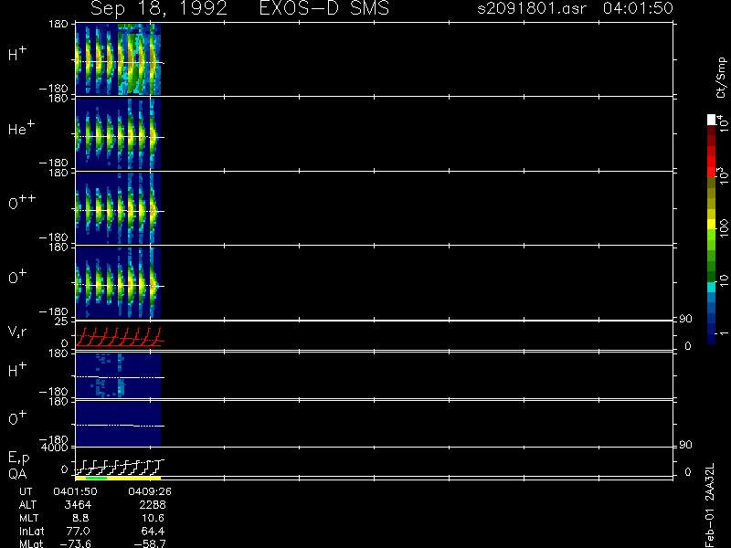This screenshot has height=548, width=731.
Task: Click the MLT value '8.8'
Action: [x=80, y=518]
